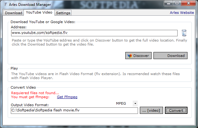The width and height of the screenshot is (198, 128).
Task: Click the Arles app icon in title bar
Action: pyautogui.click(x=6, y=5)
